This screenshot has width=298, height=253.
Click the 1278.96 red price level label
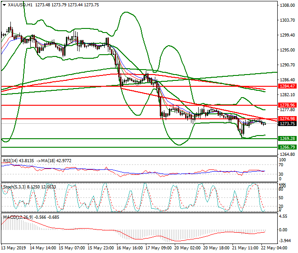[287, 105]
